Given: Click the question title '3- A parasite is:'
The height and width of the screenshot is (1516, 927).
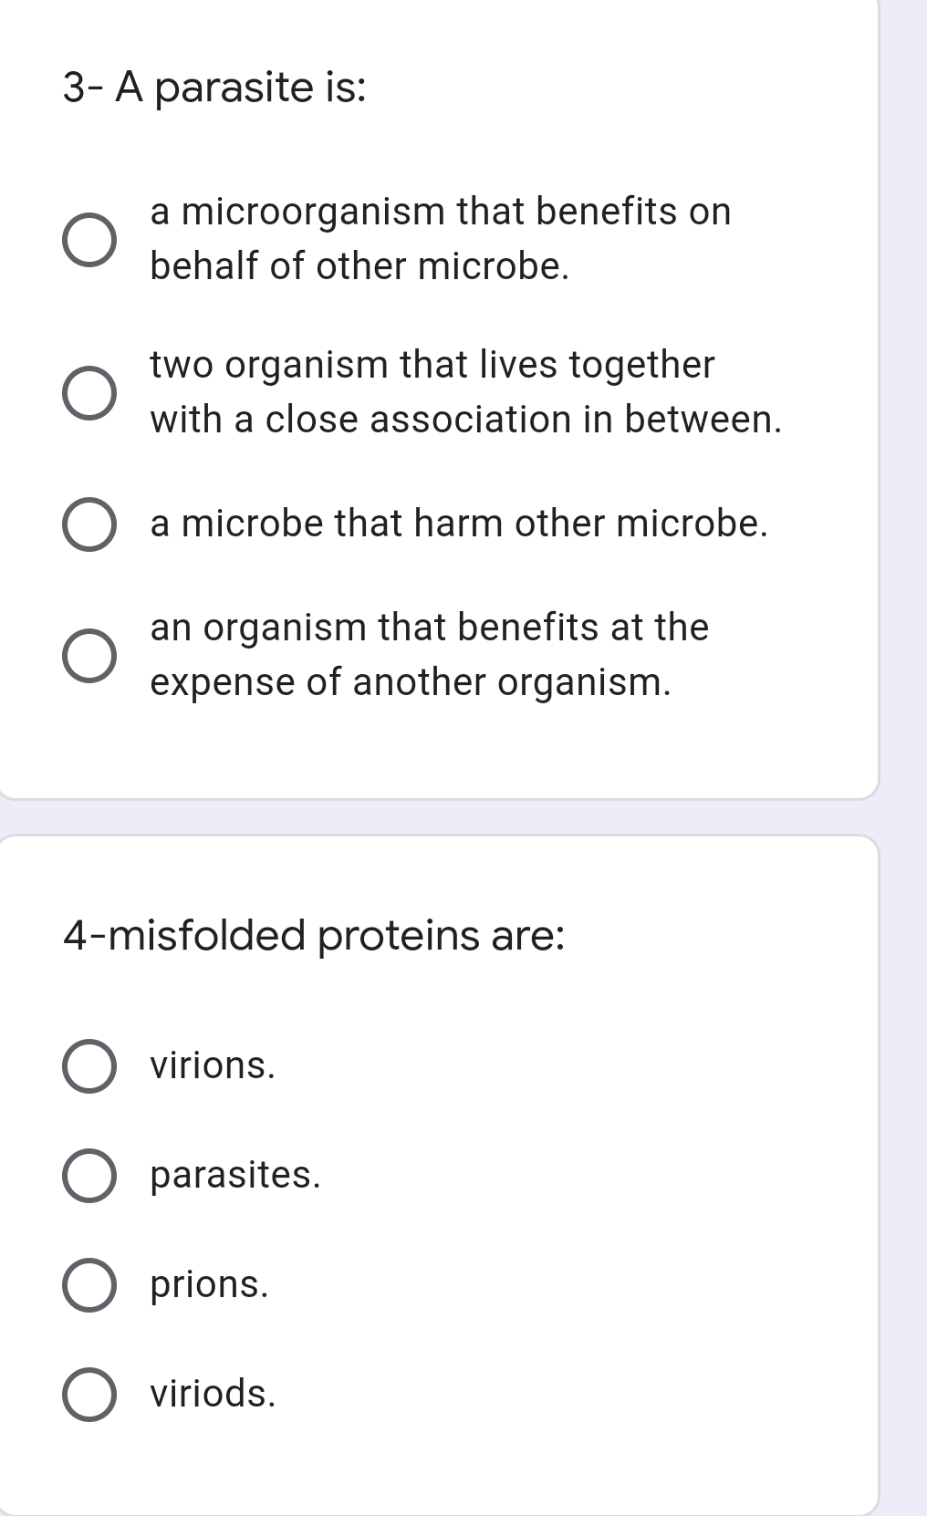Looking at the screenshot, I should tap(215, 88).
